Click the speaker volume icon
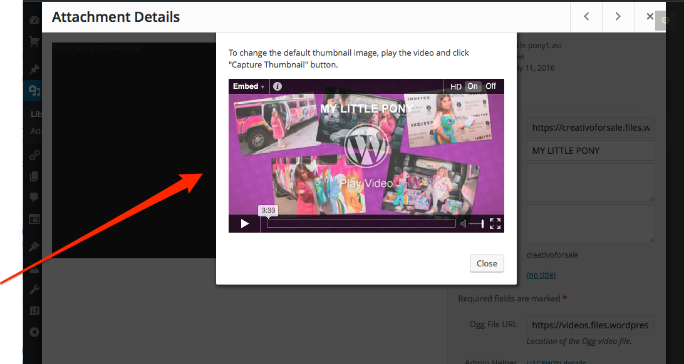 pyautogui.click(x=464, y=224)
